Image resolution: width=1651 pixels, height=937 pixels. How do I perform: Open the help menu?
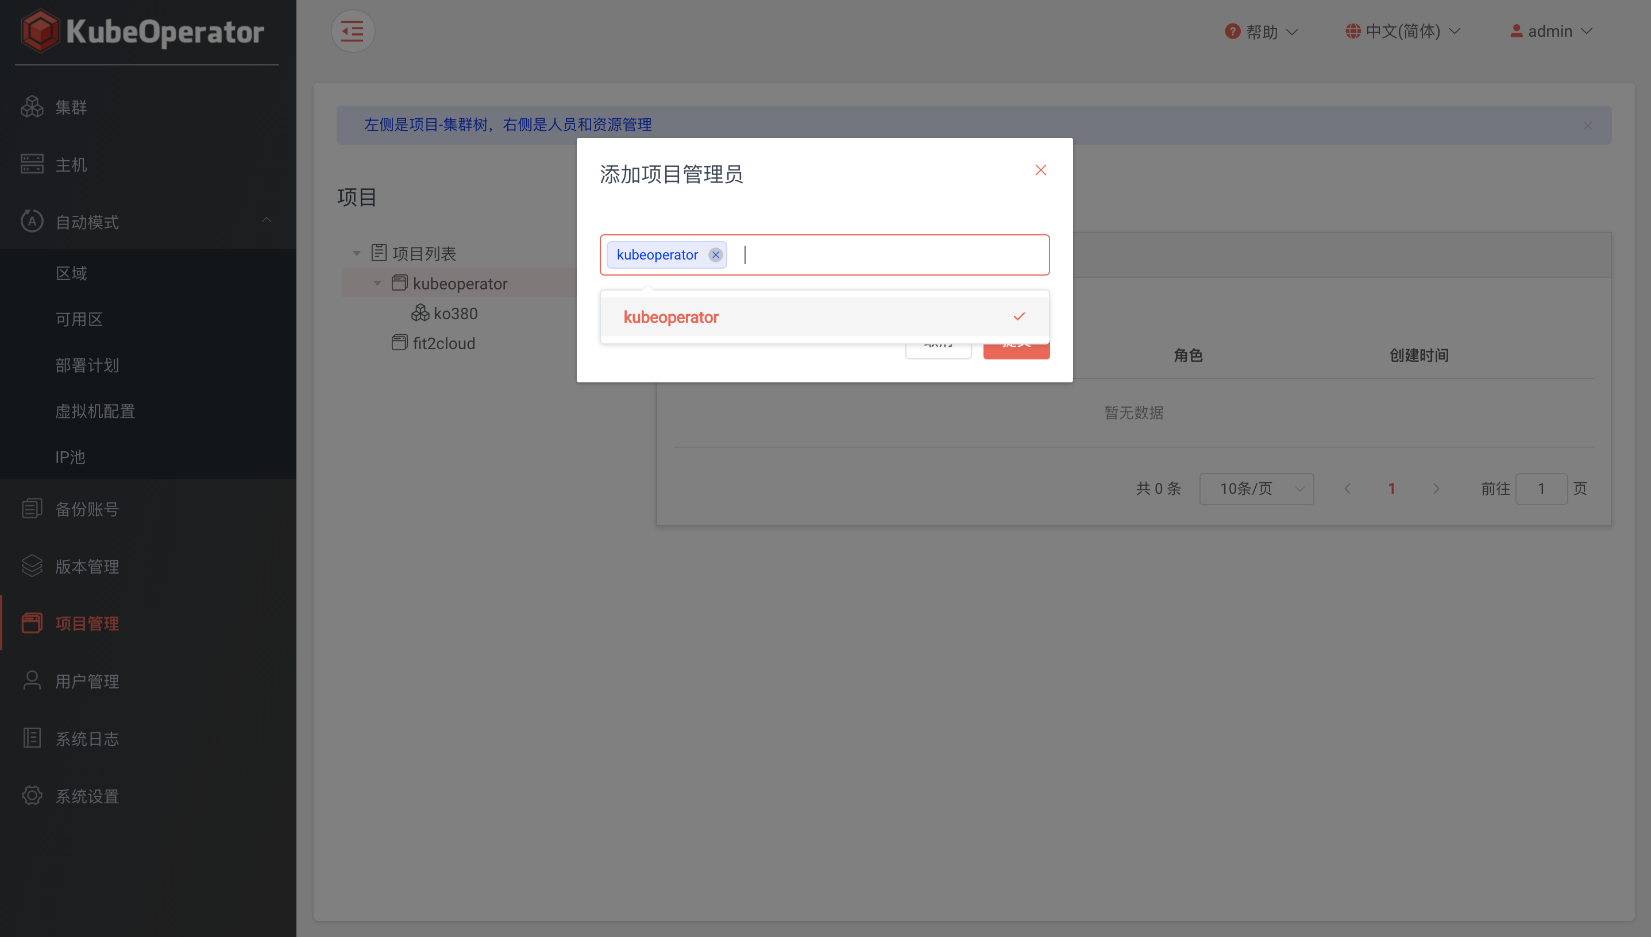click(1262, 31)
